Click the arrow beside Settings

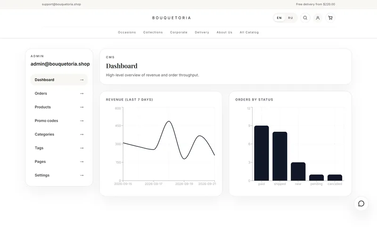click(x=82, y=175)
